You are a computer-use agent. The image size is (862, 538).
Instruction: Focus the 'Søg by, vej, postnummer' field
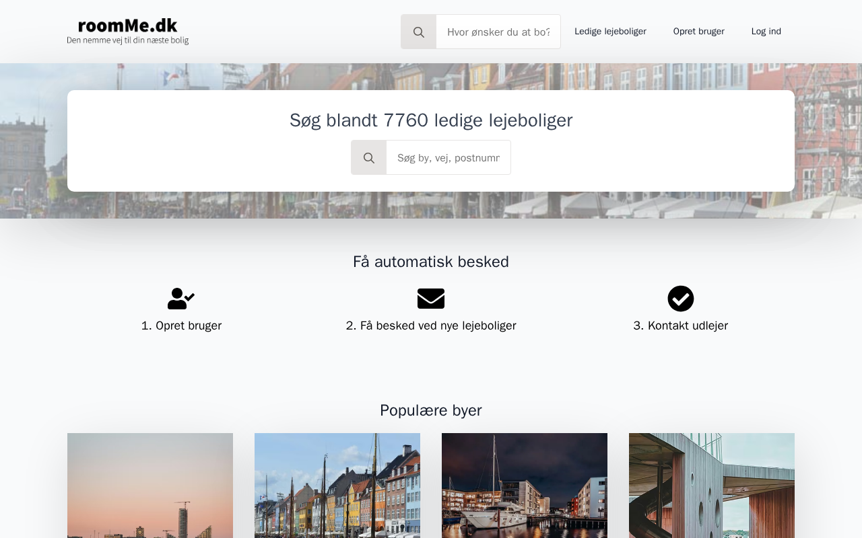[449, 157]
